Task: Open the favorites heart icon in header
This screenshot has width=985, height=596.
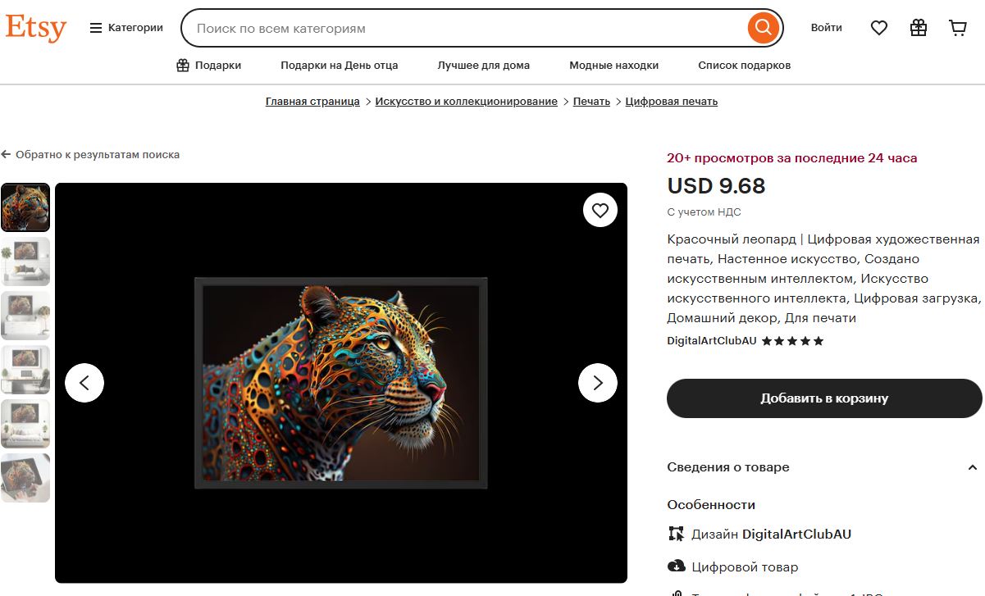Action: coord(879,28)
